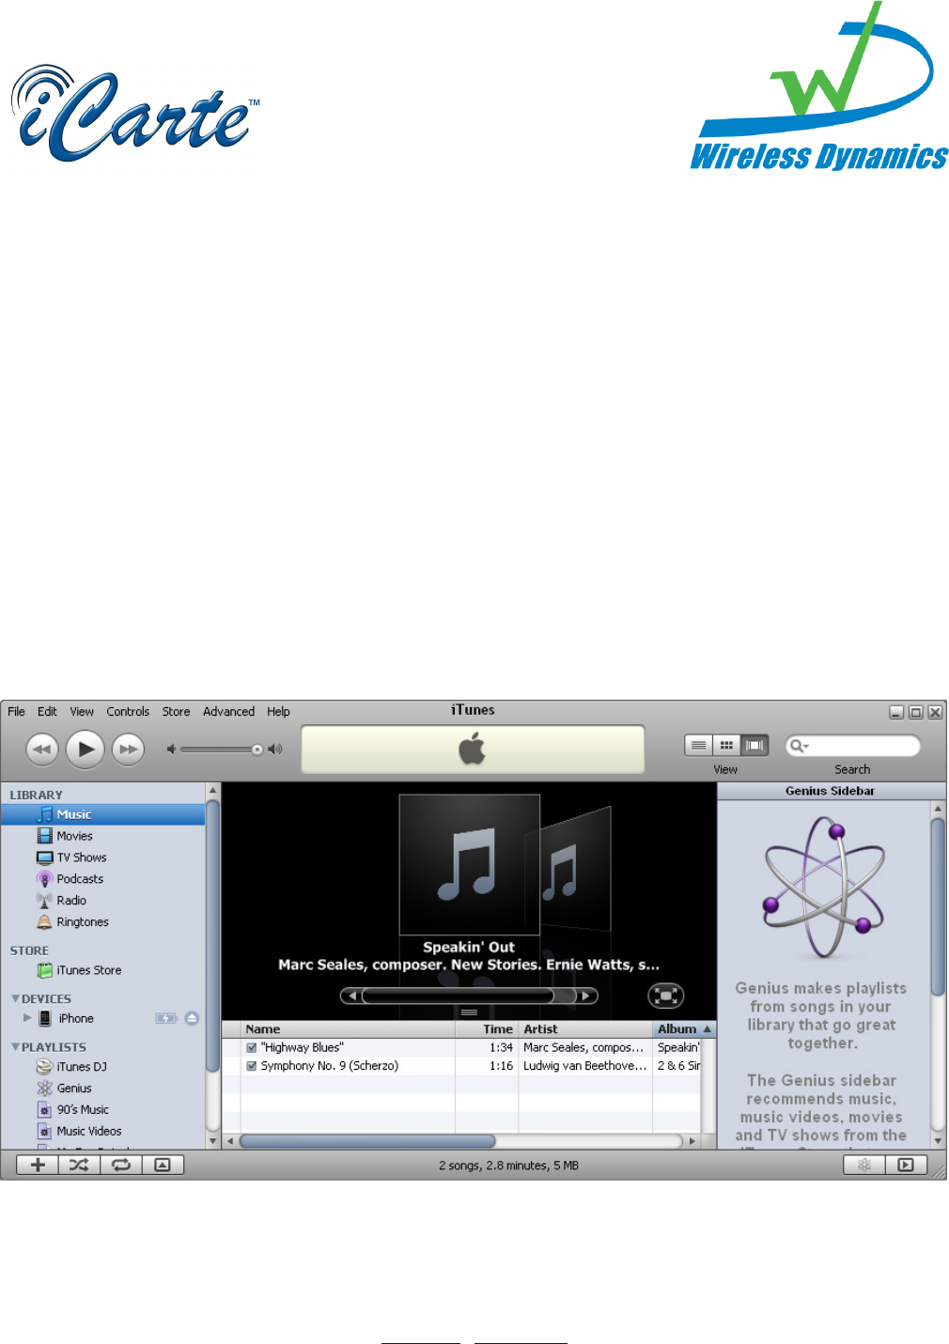This screenshot has width=949, height=1344.
Task: Uncheck the "Highway Blues" song
Action: 252,1047
